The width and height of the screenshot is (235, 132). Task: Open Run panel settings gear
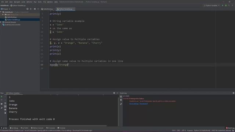point(114,93)
